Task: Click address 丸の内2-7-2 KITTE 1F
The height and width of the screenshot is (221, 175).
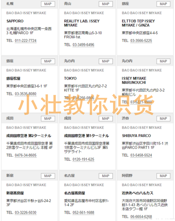Action: [86, 88]
